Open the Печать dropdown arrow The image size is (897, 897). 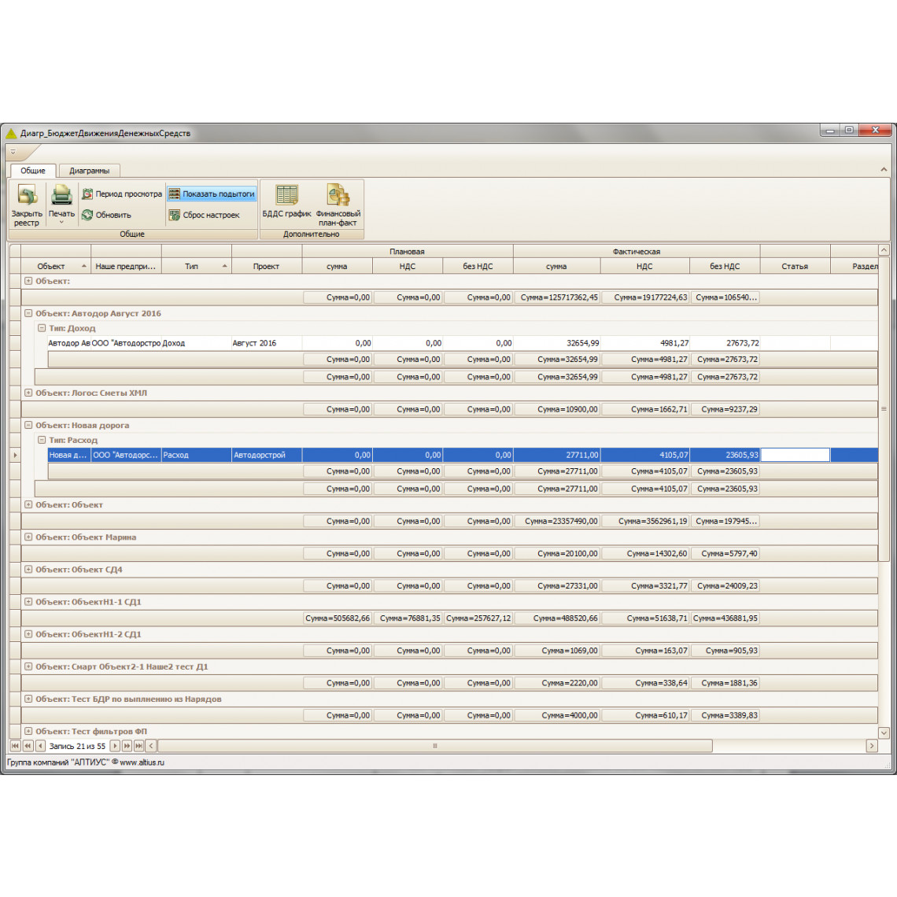coord(61,223)
